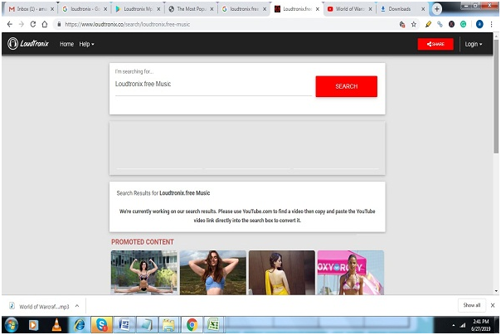Click the LoudTronix logo
This screenshot has width=501, height=335.
coord(28,43)
